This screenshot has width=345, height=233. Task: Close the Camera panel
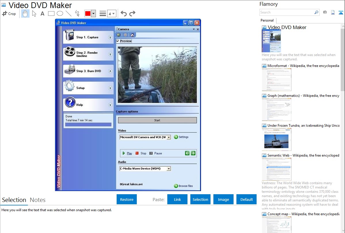[x=198, y=29]
